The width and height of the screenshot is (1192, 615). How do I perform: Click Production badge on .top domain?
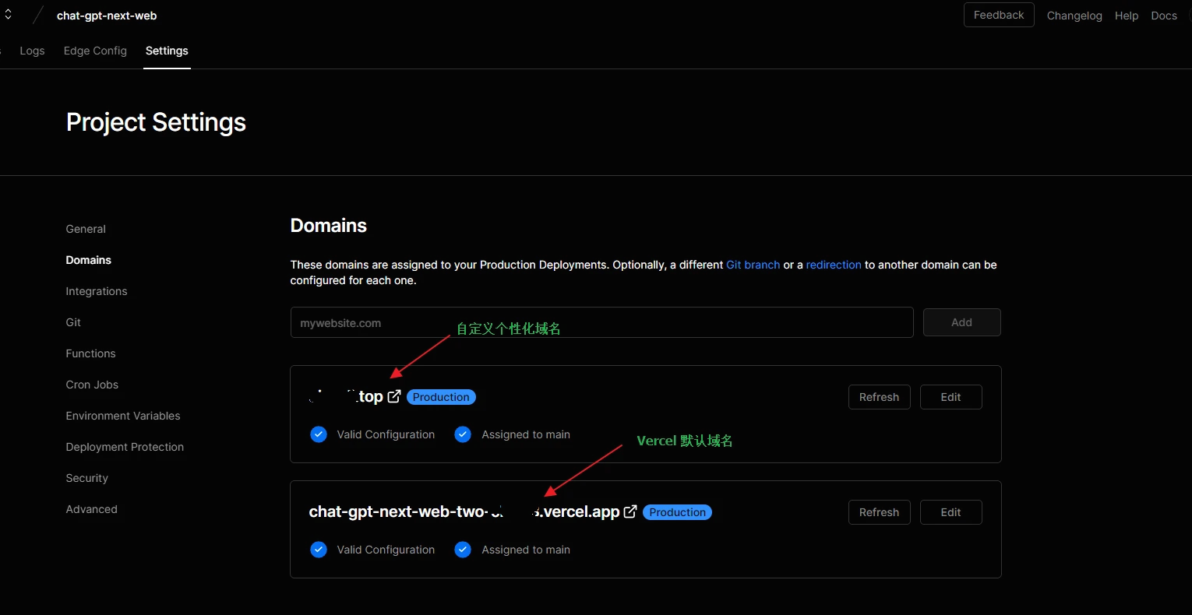click(441, 397)
